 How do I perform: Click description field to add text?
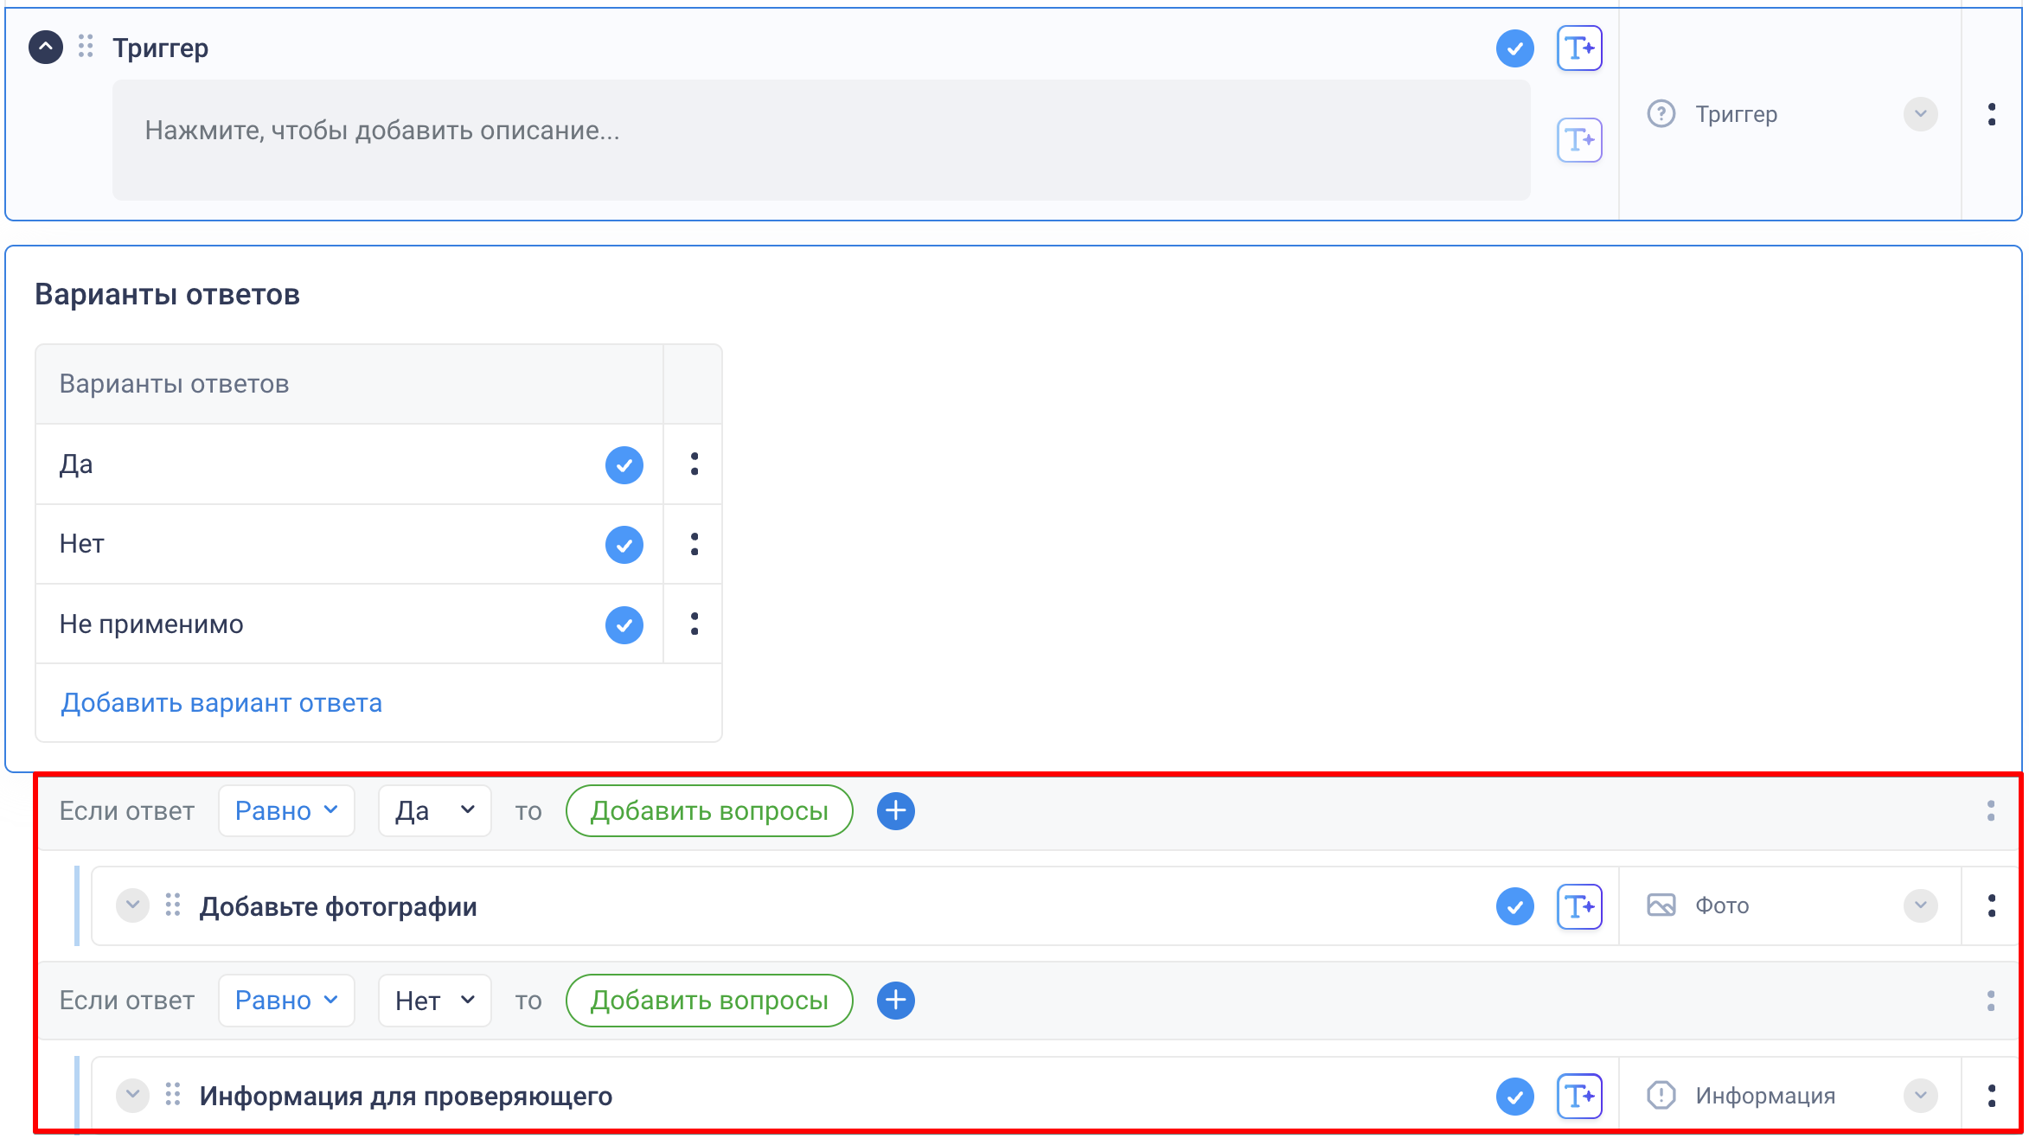820,140
